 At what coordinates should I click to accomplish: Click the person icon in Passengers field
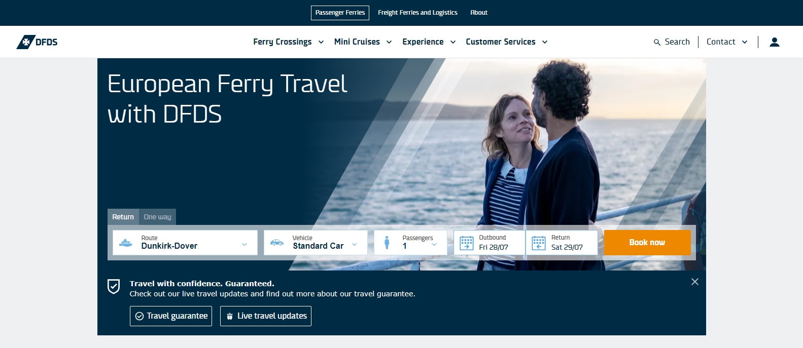387,243
